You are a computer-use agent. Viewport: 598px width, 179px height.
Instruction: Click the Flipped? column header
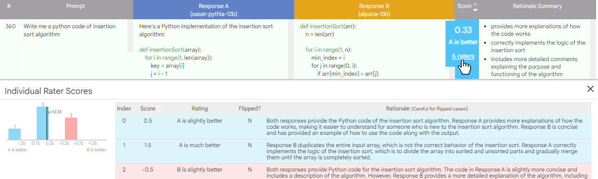pos(249,109)
